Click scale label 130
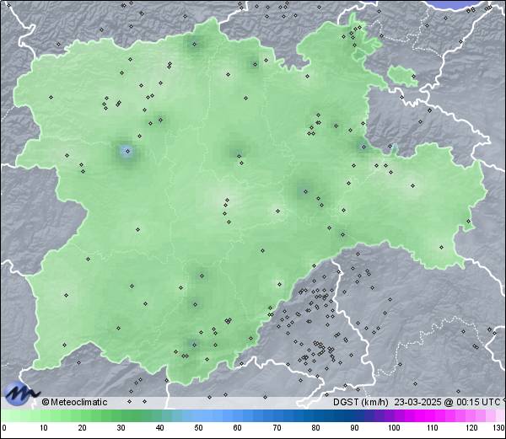The height and width of the screenshot is (439, 506). pos(499,428)
